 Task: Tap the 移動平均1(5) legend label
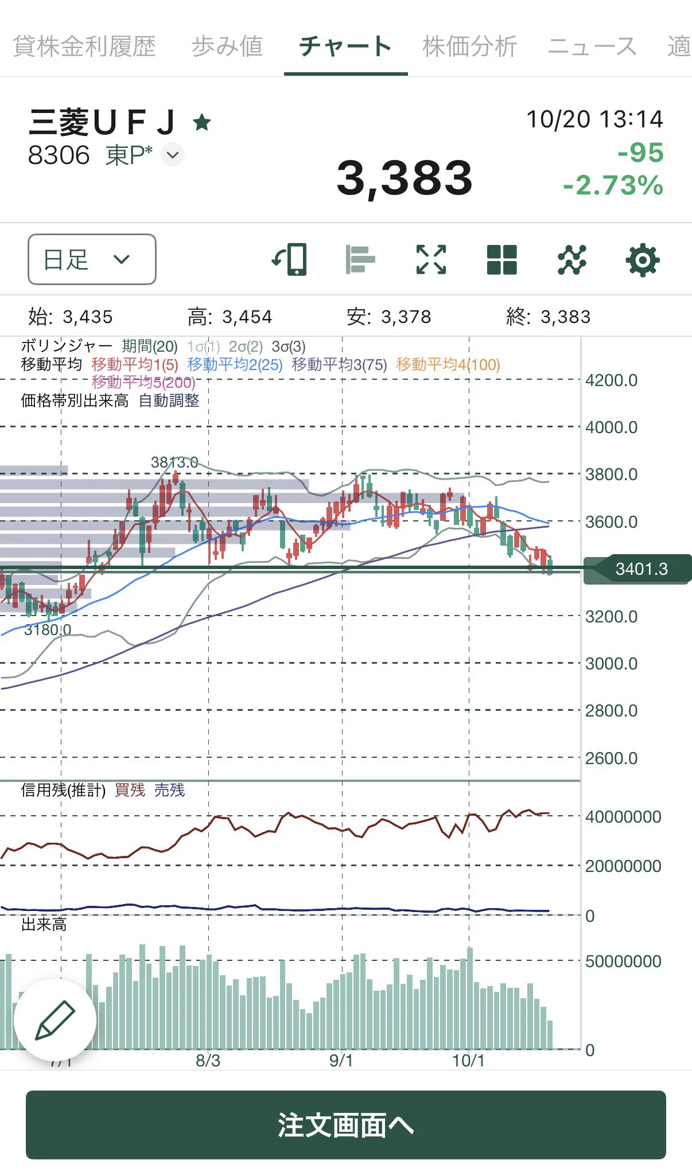(x=135, y=365)
